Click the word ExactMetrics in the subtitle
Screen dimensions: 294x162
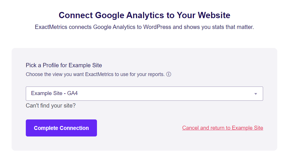[x=51, y=27]
